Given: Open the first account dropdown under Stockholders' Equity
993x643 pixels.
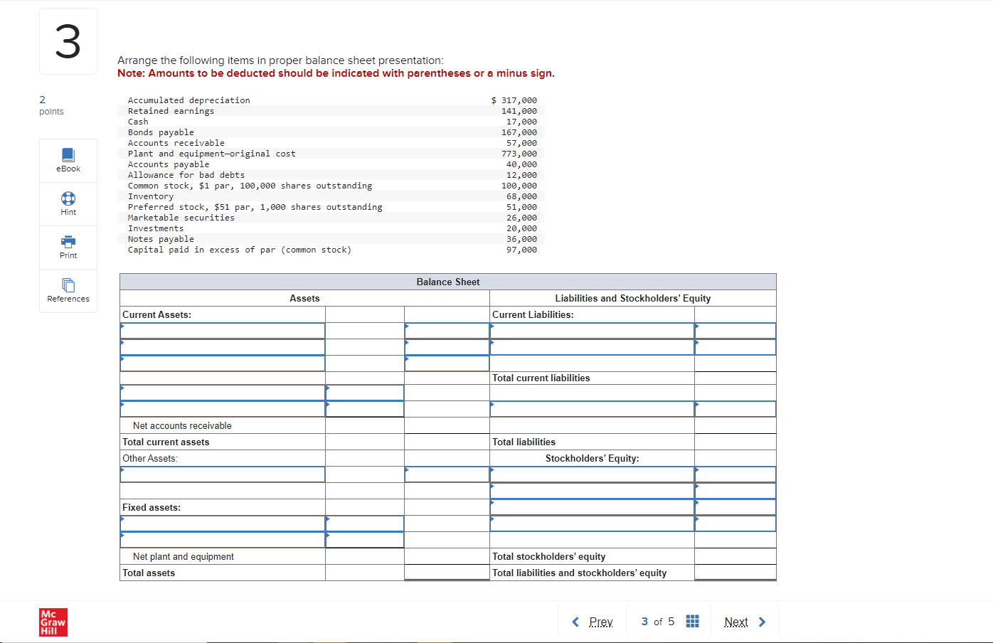Looking at the screenshot, I should [x=592, y=474].
